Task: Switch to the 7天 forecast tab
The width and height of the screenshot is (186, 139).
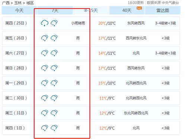Action: click(x=55, y=10)
